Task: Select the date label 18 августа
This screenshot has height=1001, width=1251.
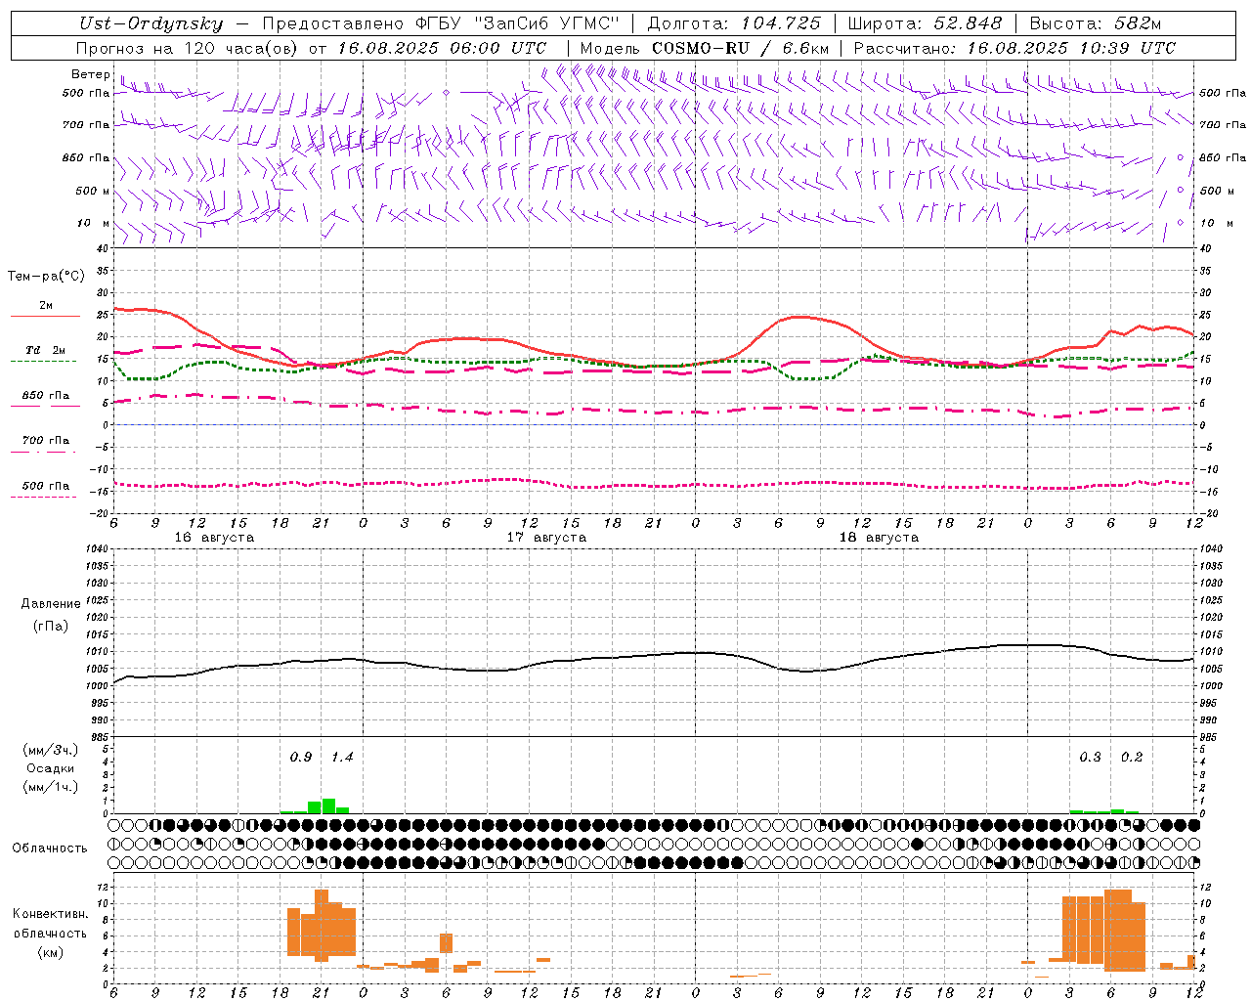Action: [x=879, y=538]
